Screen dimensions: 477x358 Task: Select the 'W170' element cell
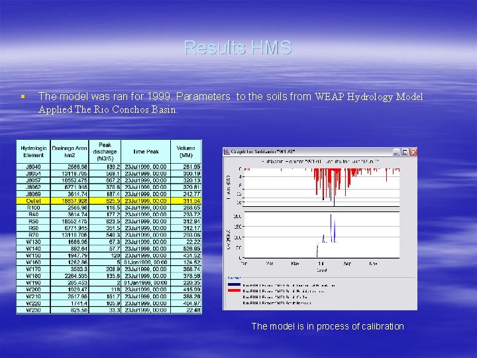(34, 269)
